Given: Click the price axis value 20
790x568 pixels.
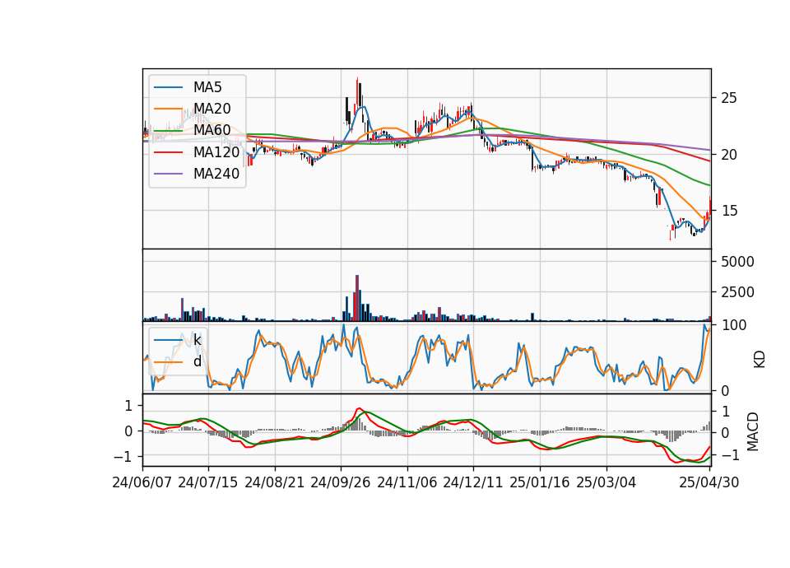Looking at the screenshot, I should click(x=729, y=155).
